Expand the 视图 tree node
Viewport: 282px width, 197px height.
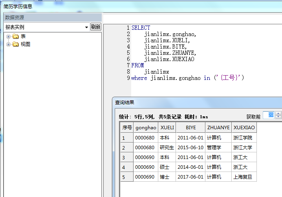[x=8, y=44]
